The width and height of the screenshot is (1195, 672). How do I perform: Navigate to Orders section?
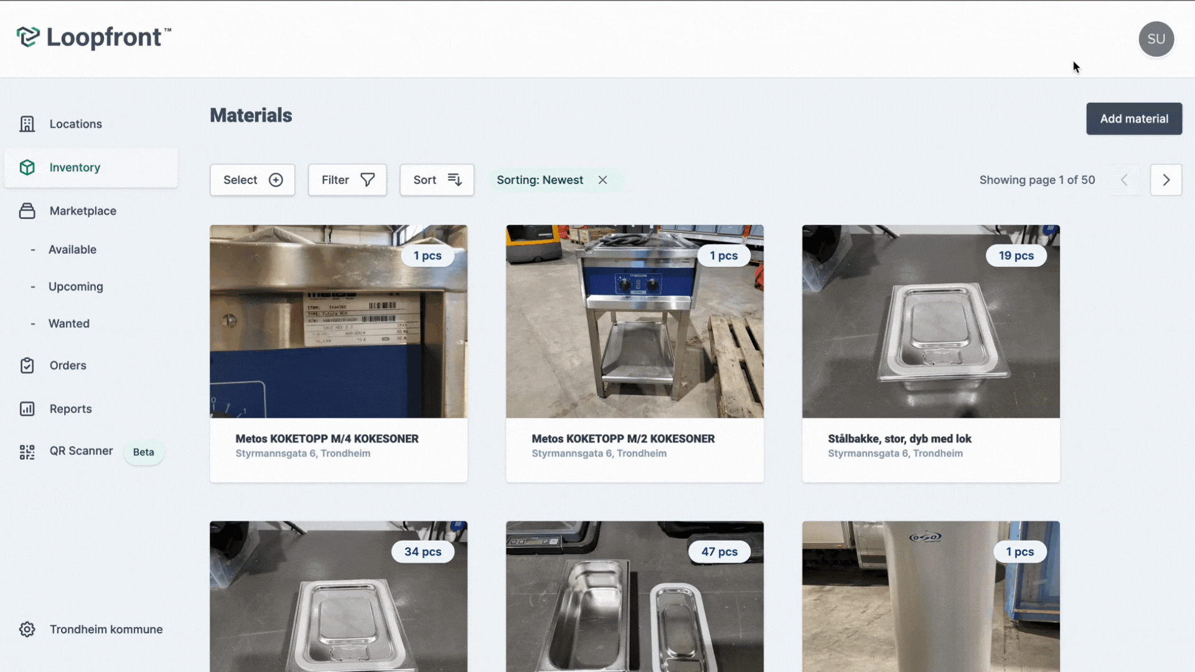(x=67, y=365)
